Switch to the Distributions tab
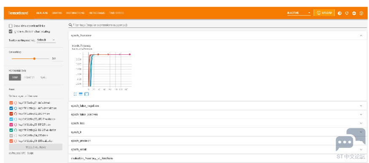Screen dimensions: 369x163 click(75, 13)
